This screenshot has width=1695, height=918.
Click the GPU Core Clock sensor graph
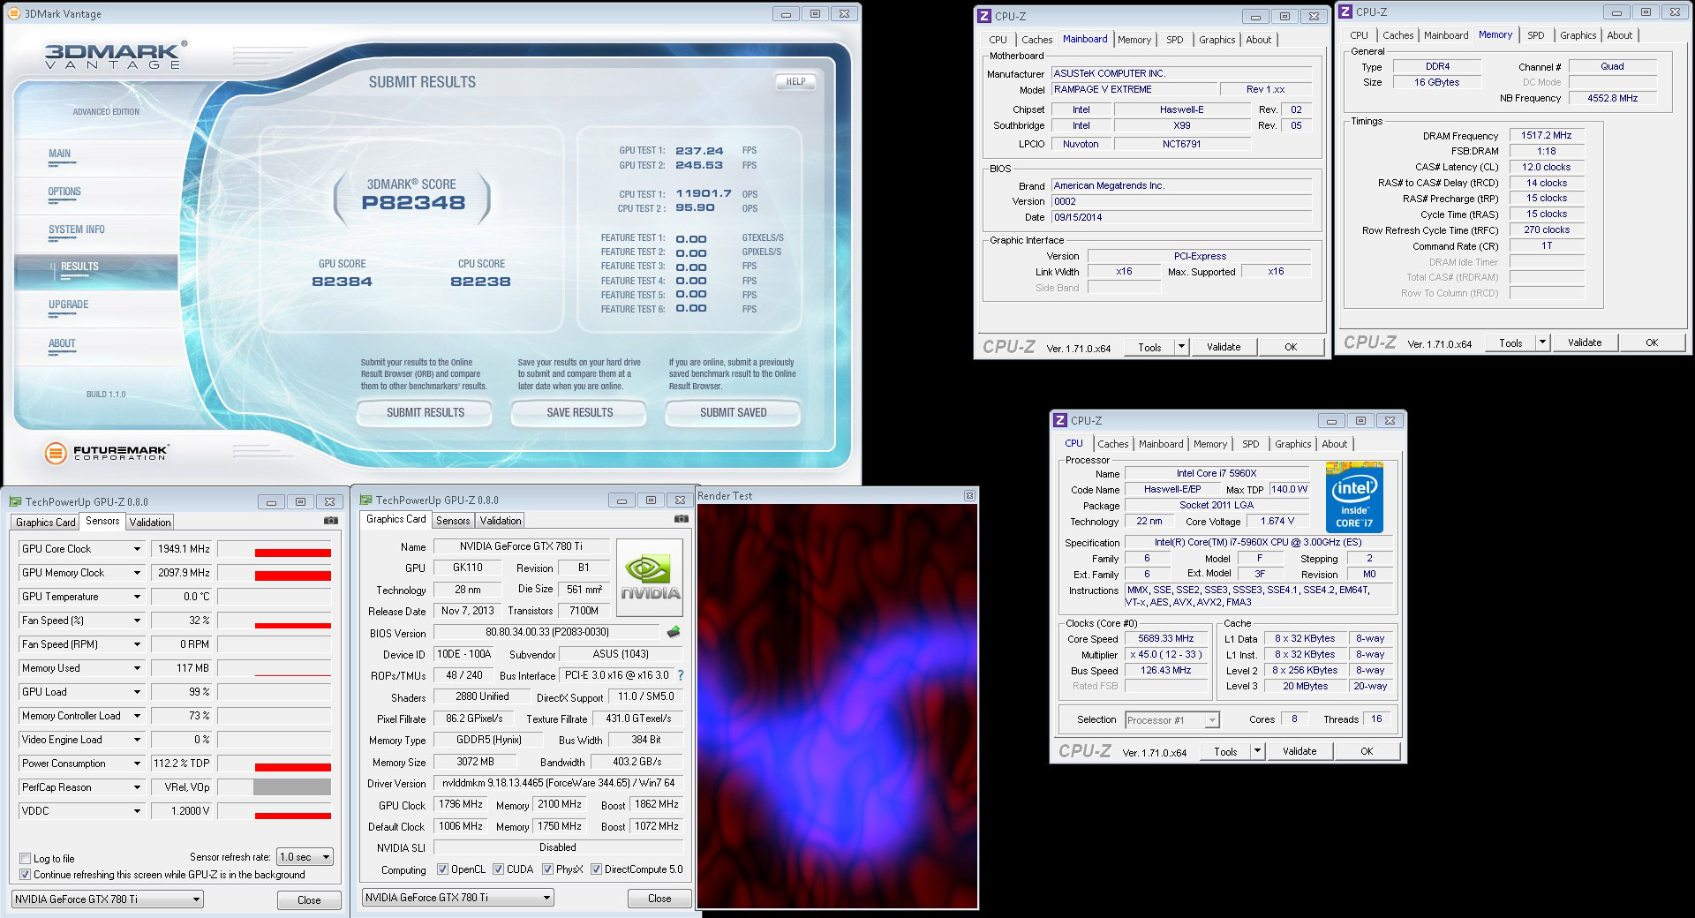[x=275, y=549]
